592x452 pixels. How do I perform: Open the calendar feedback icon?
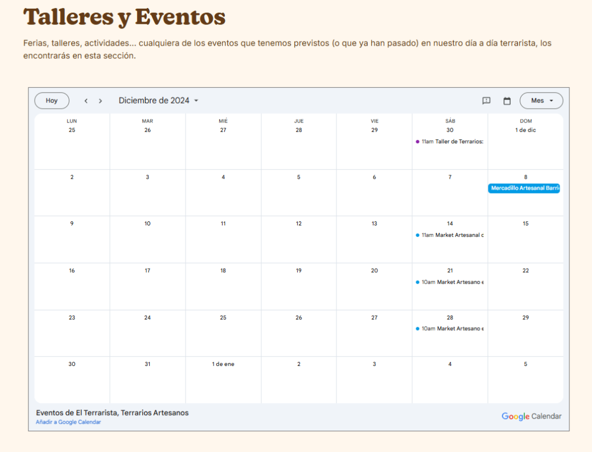pyautogui.click(x=486, y=101)
